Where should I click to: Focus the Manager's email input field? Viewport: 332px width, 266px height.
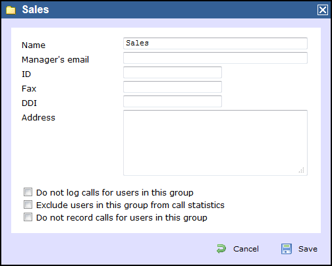click(215, 58)
